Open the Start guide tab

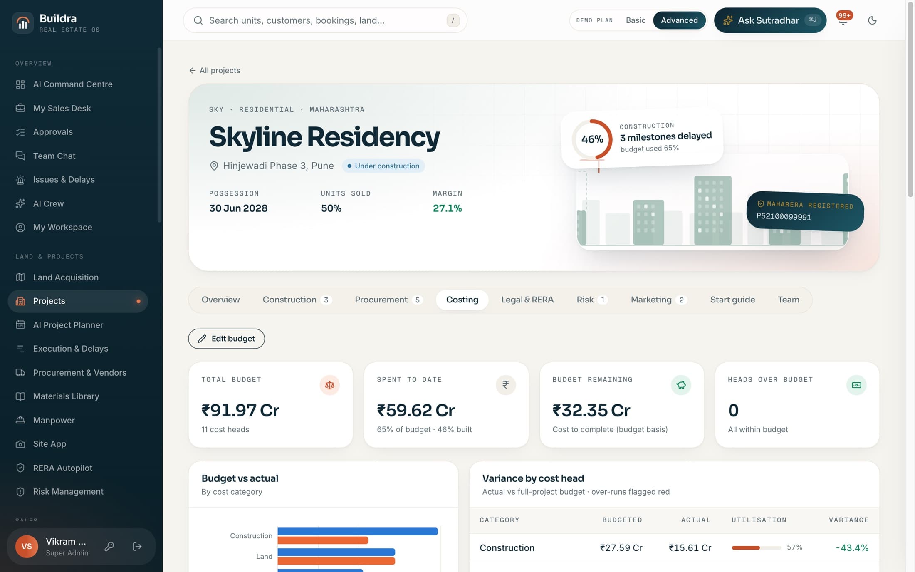click(732, 300)
